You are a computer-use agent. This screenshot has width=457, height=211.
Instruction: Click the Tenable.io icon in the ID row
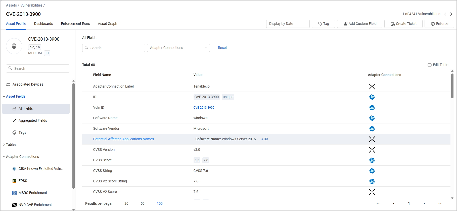tap(372, 97)
